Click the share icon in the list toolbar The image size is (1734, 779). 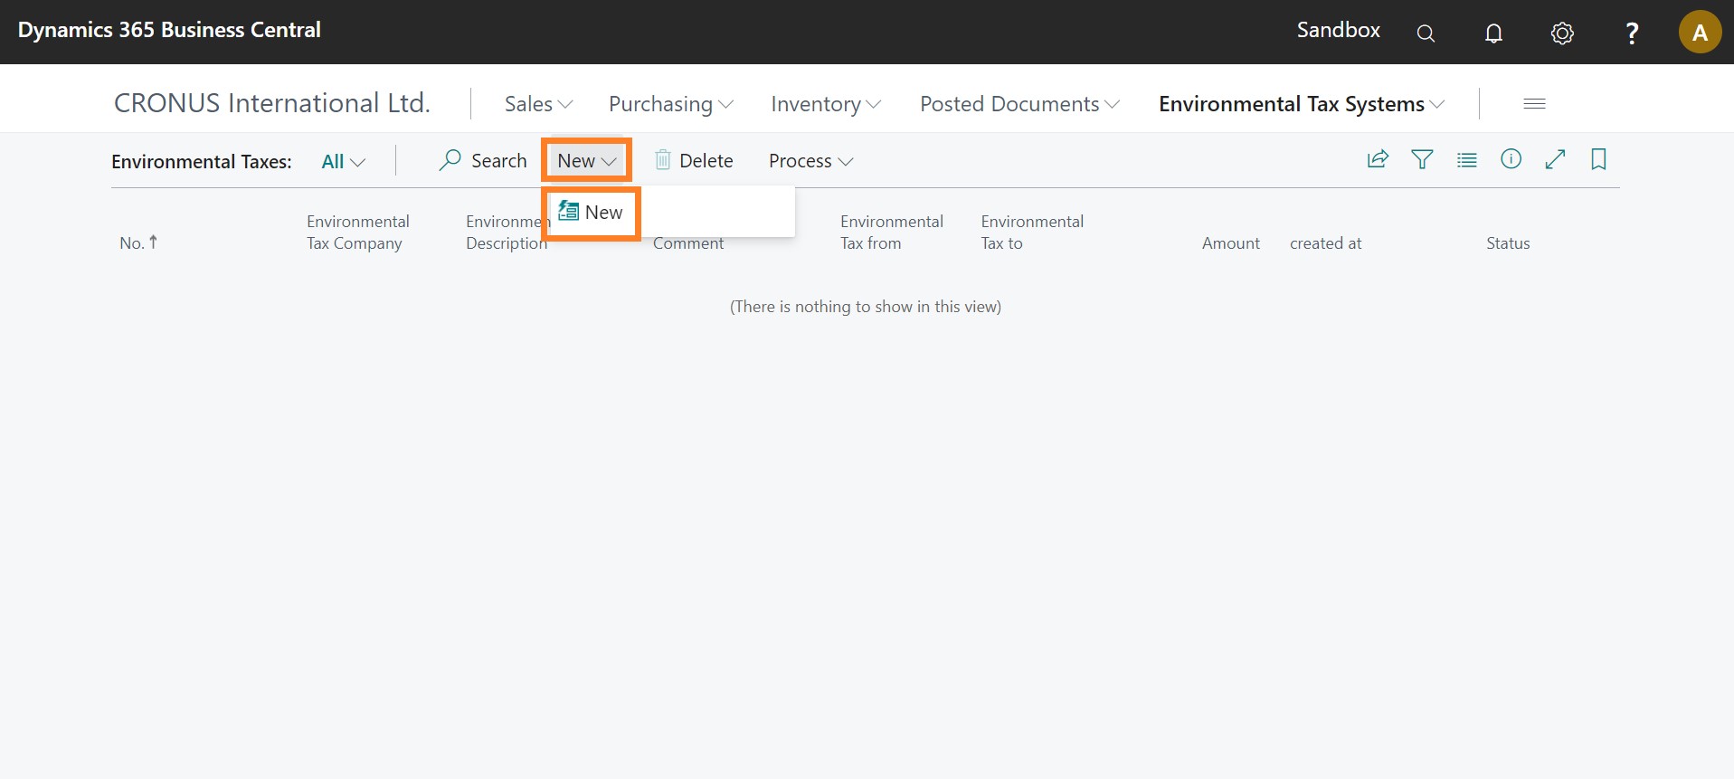[x=1378, y=160]
